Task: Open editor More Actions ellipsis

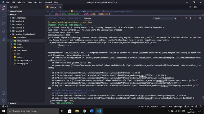Action: point(200,7)
